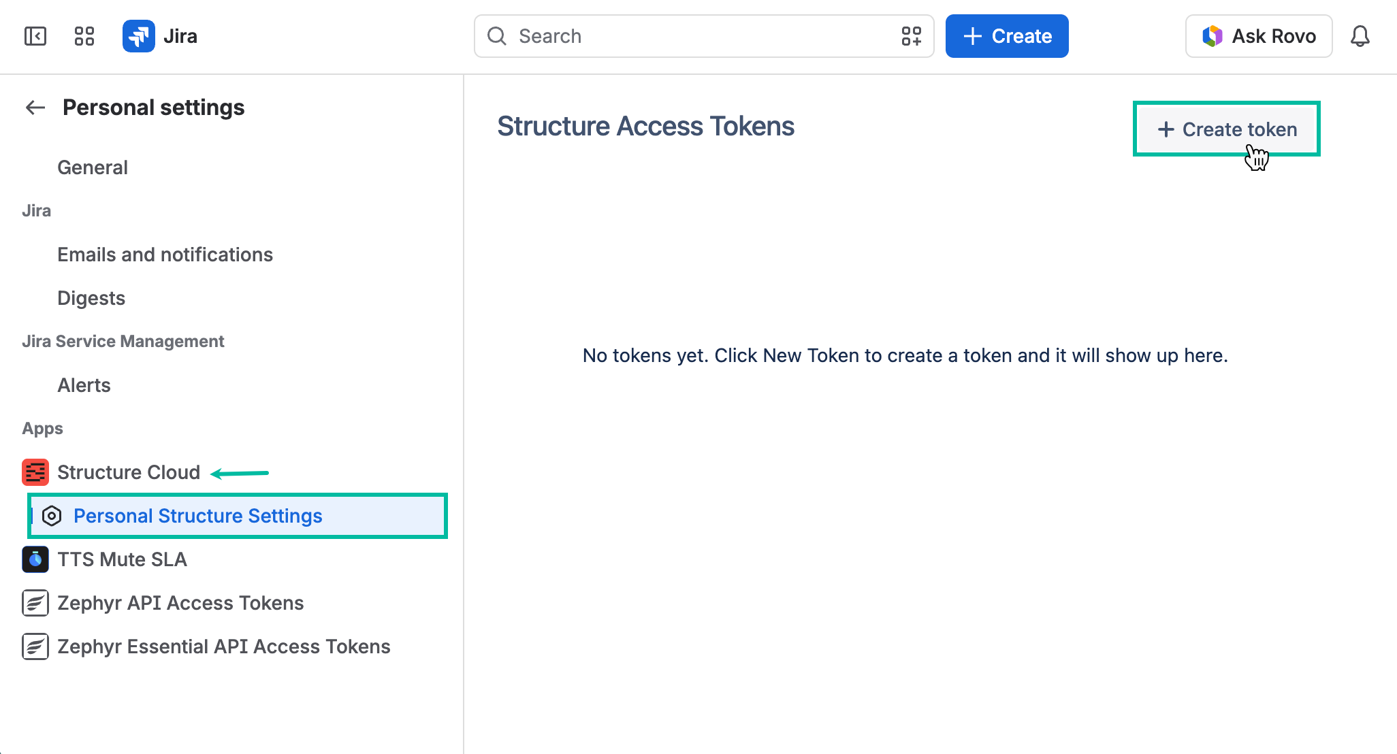This screenshot has width=1397, height=754.
Task: Open Zephyr API Access Tokens
Action: [180, 603]
